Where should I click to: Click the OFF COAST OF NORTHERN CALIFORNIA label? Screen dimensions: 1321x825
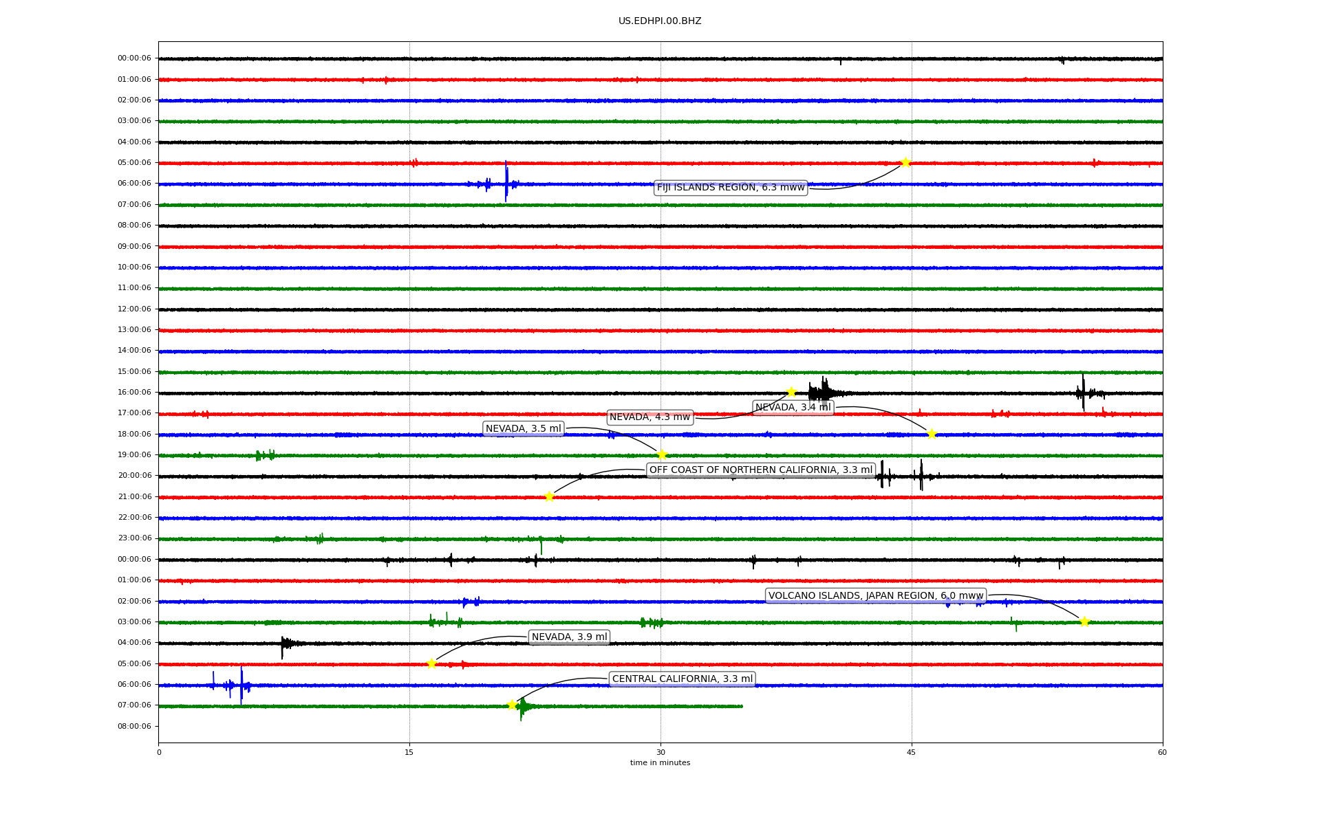761,470
